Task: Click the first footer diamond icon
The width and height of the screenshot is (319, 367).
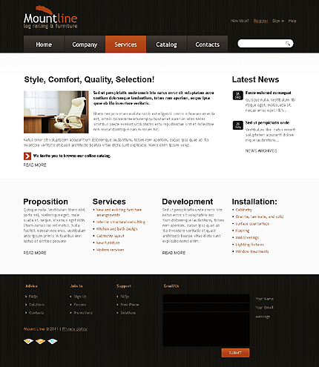Action: pyautogui.click(x=28, y=341)
